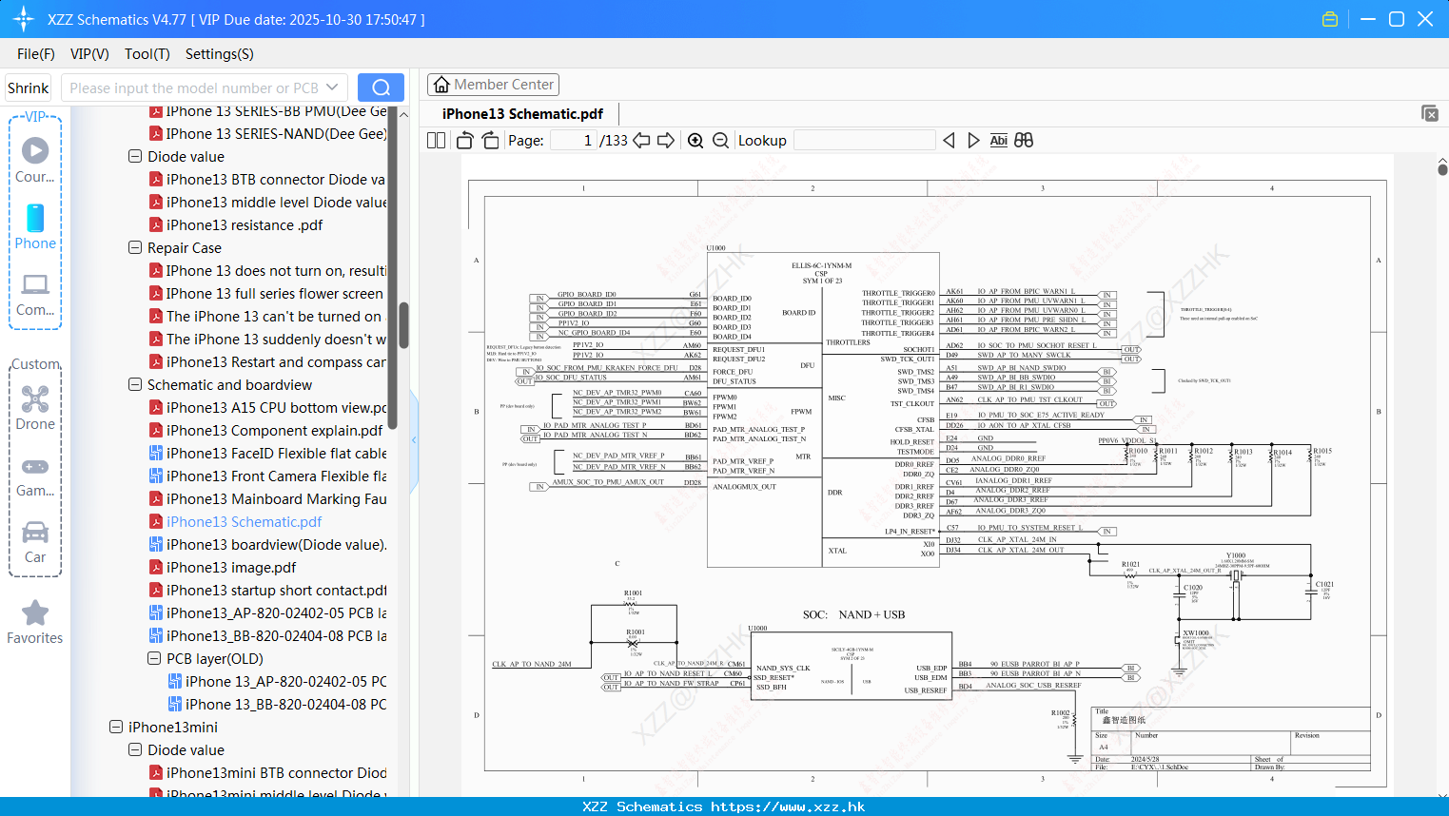Viewport: 1449px width, 816px height.
Task: Rotate the page clockwise
Action: pos(491,141)
